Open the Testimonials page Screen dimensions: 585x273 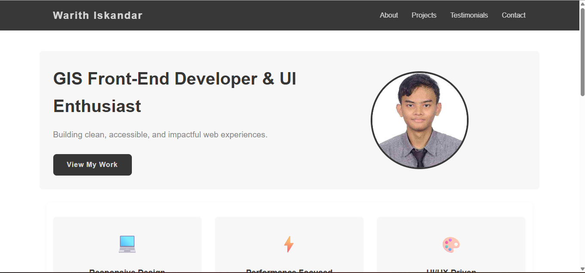pyautogui.click(x=469, y=15)
